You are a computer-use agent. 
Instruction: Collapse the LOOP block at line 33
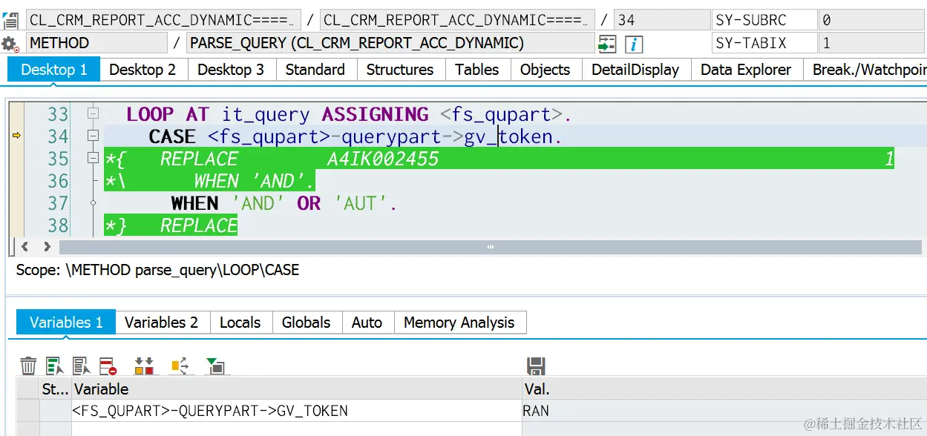point(93,114)
